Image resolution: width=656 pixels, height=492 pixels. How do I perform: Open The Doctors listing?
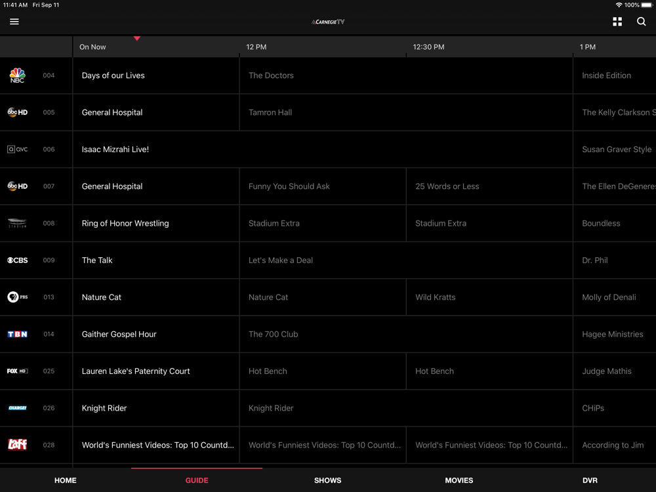pos(406,75)
